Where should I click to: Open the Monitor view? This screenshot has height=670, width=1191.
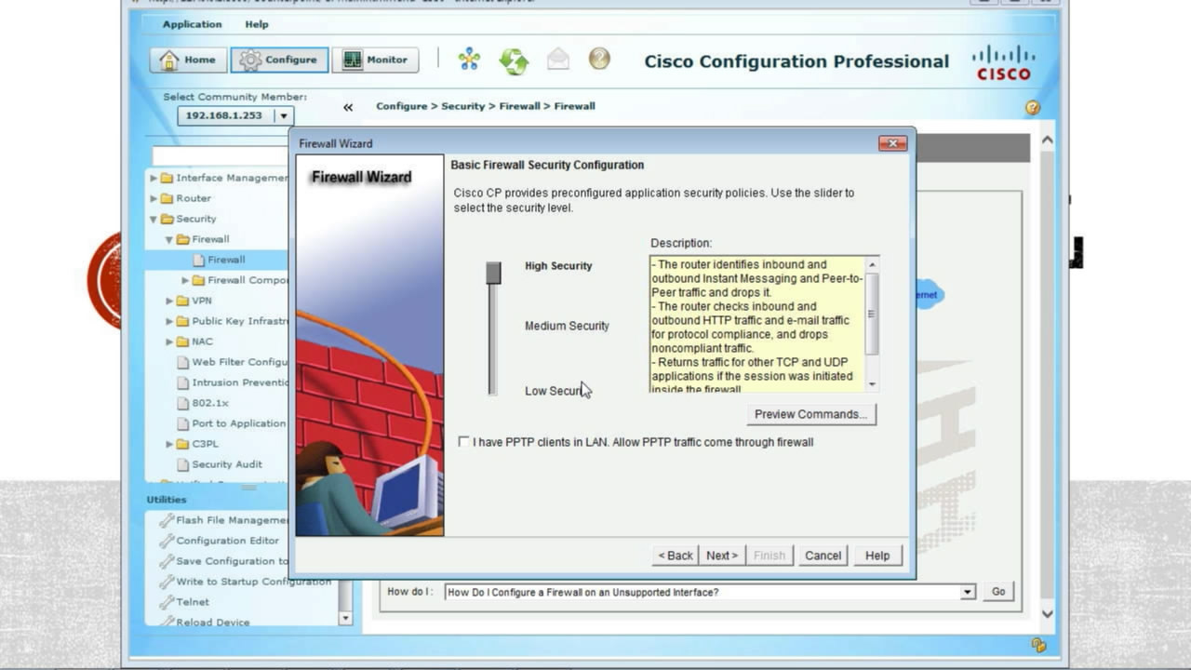point(375,60)
